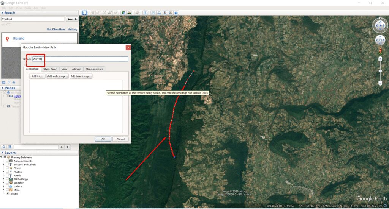Switch to the Style, Color tab

[x=50, y=69]
